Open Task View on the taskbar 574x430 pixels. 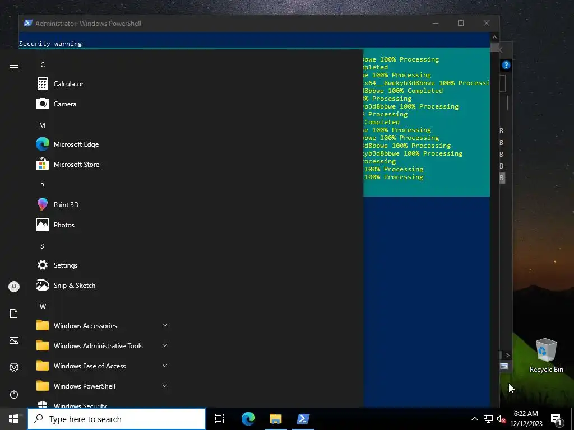coord(220,419)
